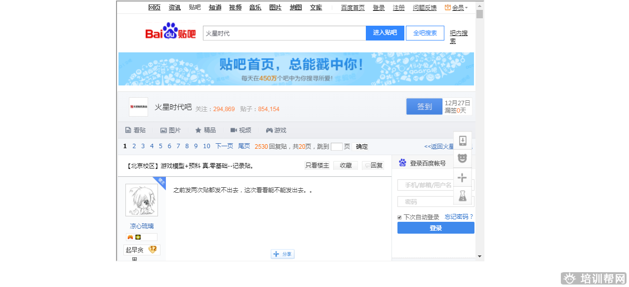Click the star icon beside 精品

point(198,130)
